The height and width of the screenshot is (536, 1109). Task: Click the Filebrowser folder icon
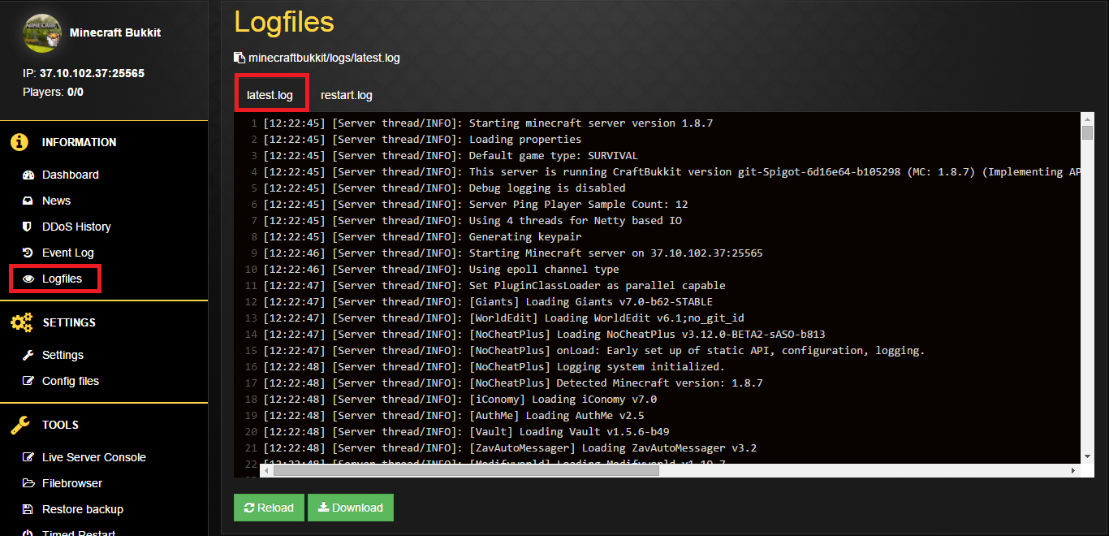pyautogui.click(x=28, y=483)
